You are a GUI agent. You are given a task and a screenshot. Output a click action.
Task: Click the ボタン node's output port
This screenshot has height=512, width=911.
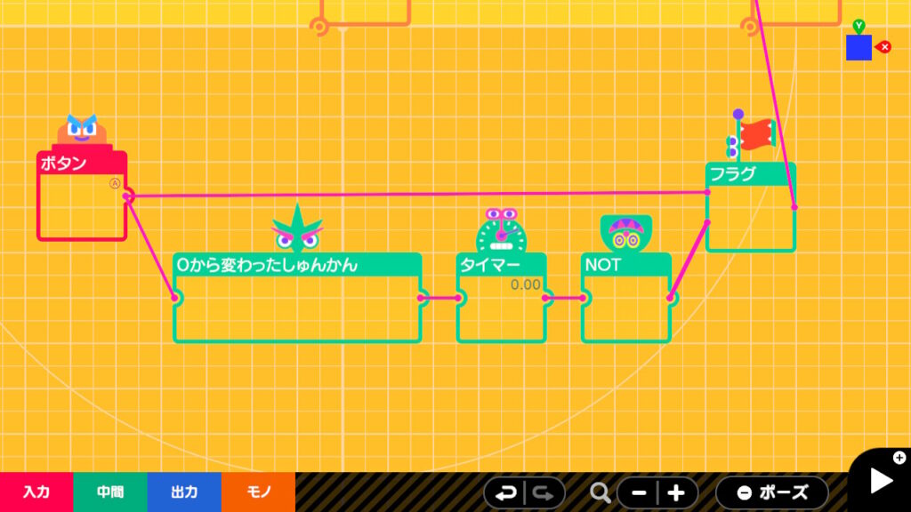click(128, 196)
